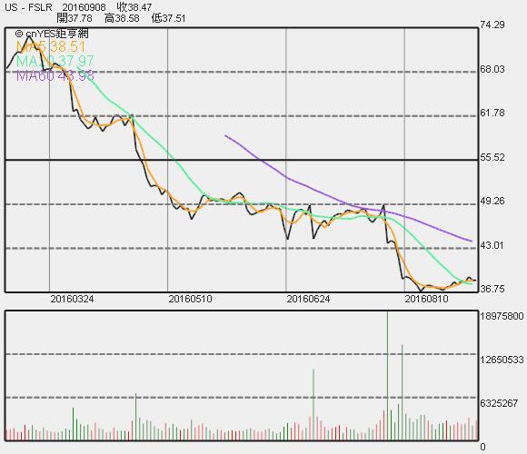The image size is (527, 454).
Task: Click the 68.03 price axis label
Action: 492,69
